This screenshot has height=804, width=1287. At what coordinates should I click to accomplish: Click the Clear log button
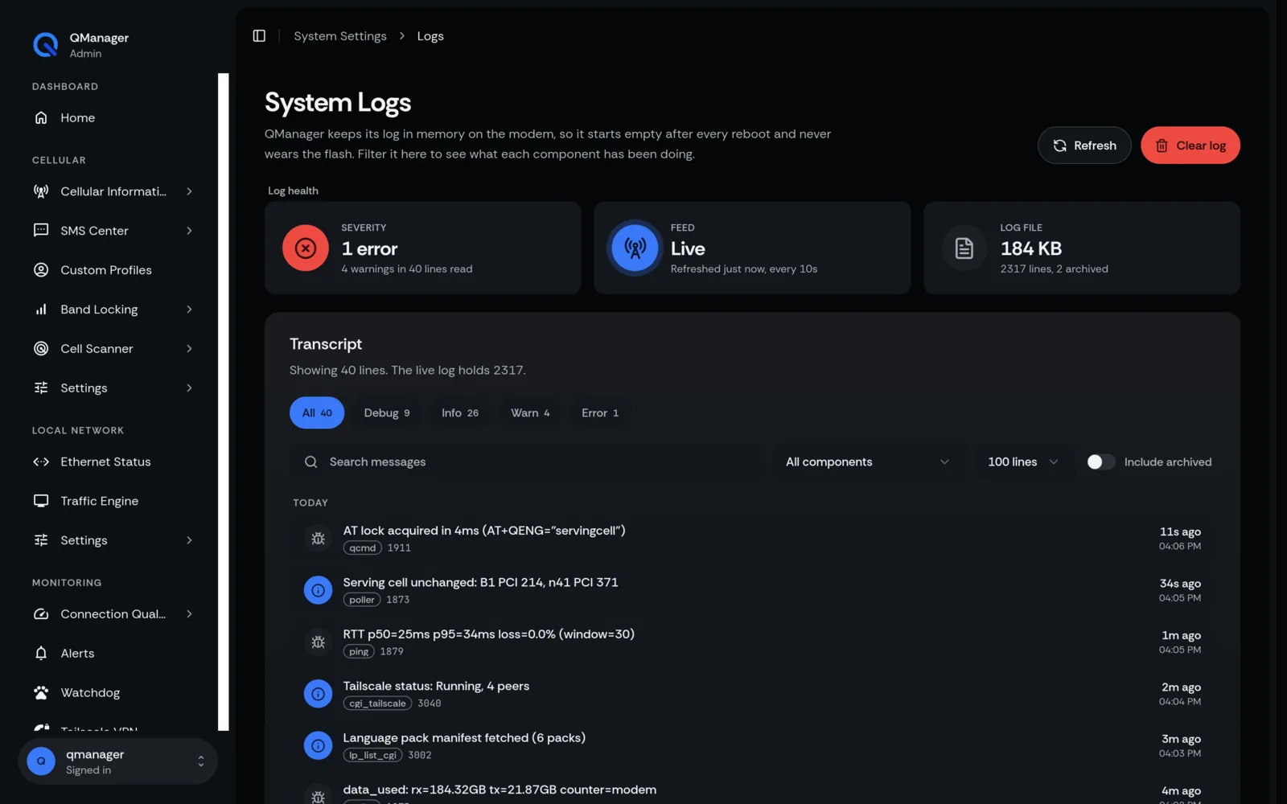coord(1190,146)
